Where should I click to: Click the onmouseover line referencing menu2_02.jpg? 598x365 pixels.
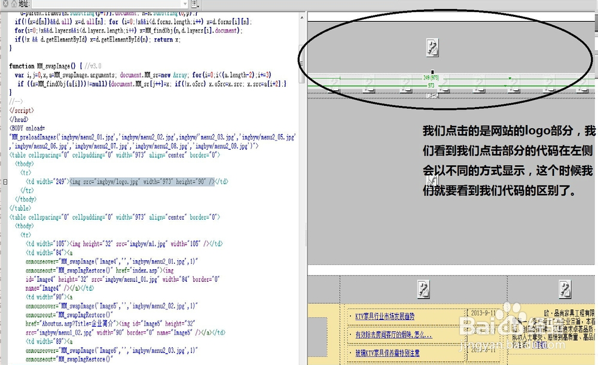pos(112,306)
